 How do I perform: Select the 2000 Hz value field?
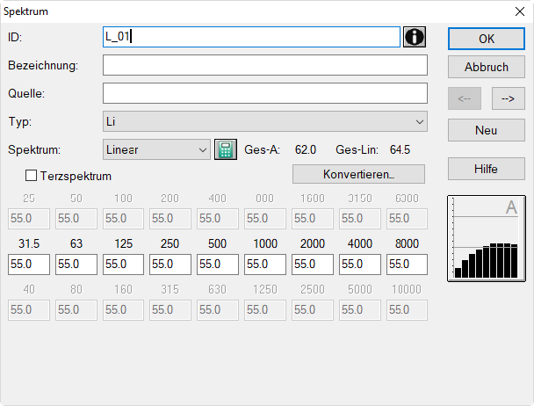pyautogui.click(x=313, y=265)
